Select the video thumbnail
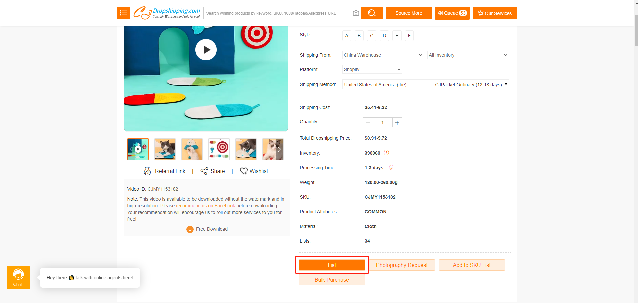The width and height of the screenshot is (638, 303). [138, 149]
